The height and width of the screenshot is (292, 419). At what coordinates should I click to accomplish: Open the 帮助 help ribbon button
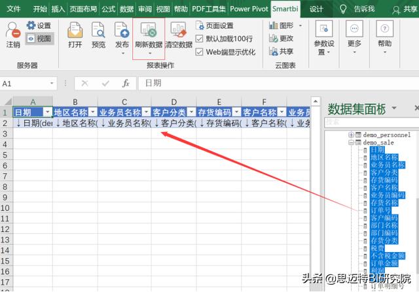[x=384, y=37]
